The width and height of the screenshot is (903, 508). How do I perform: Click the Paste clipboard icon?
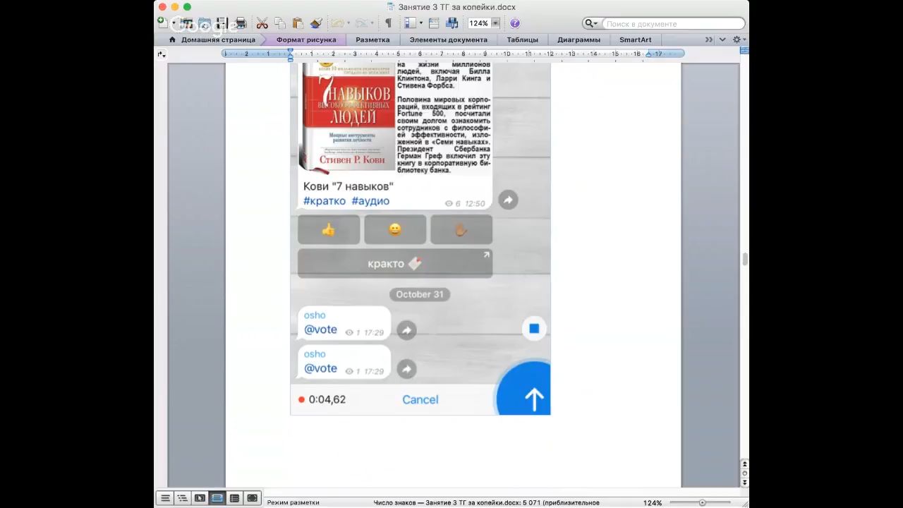coord(298,23)
